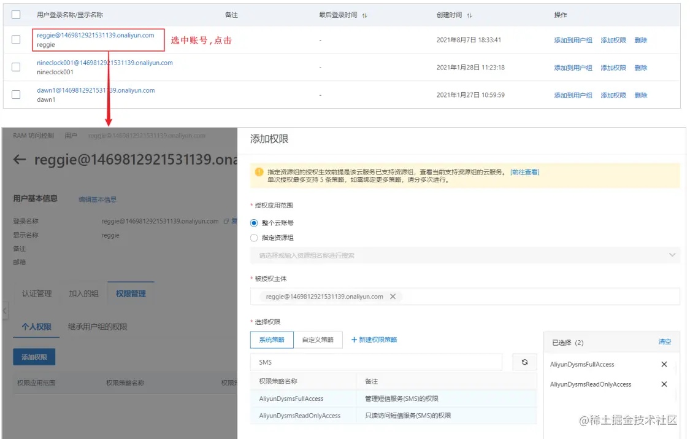Remove reggie principal tag with X
Image resolution: width=690 pixels, height=439 pixels.
click(393, 297)
